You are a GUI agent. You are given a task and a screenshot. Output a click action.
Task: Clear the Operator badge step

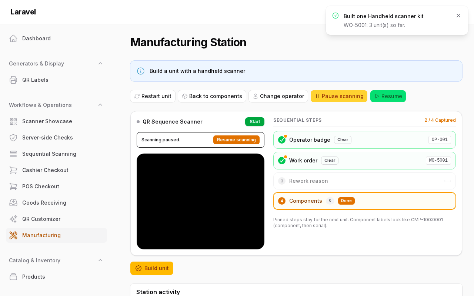click(343, 140)
